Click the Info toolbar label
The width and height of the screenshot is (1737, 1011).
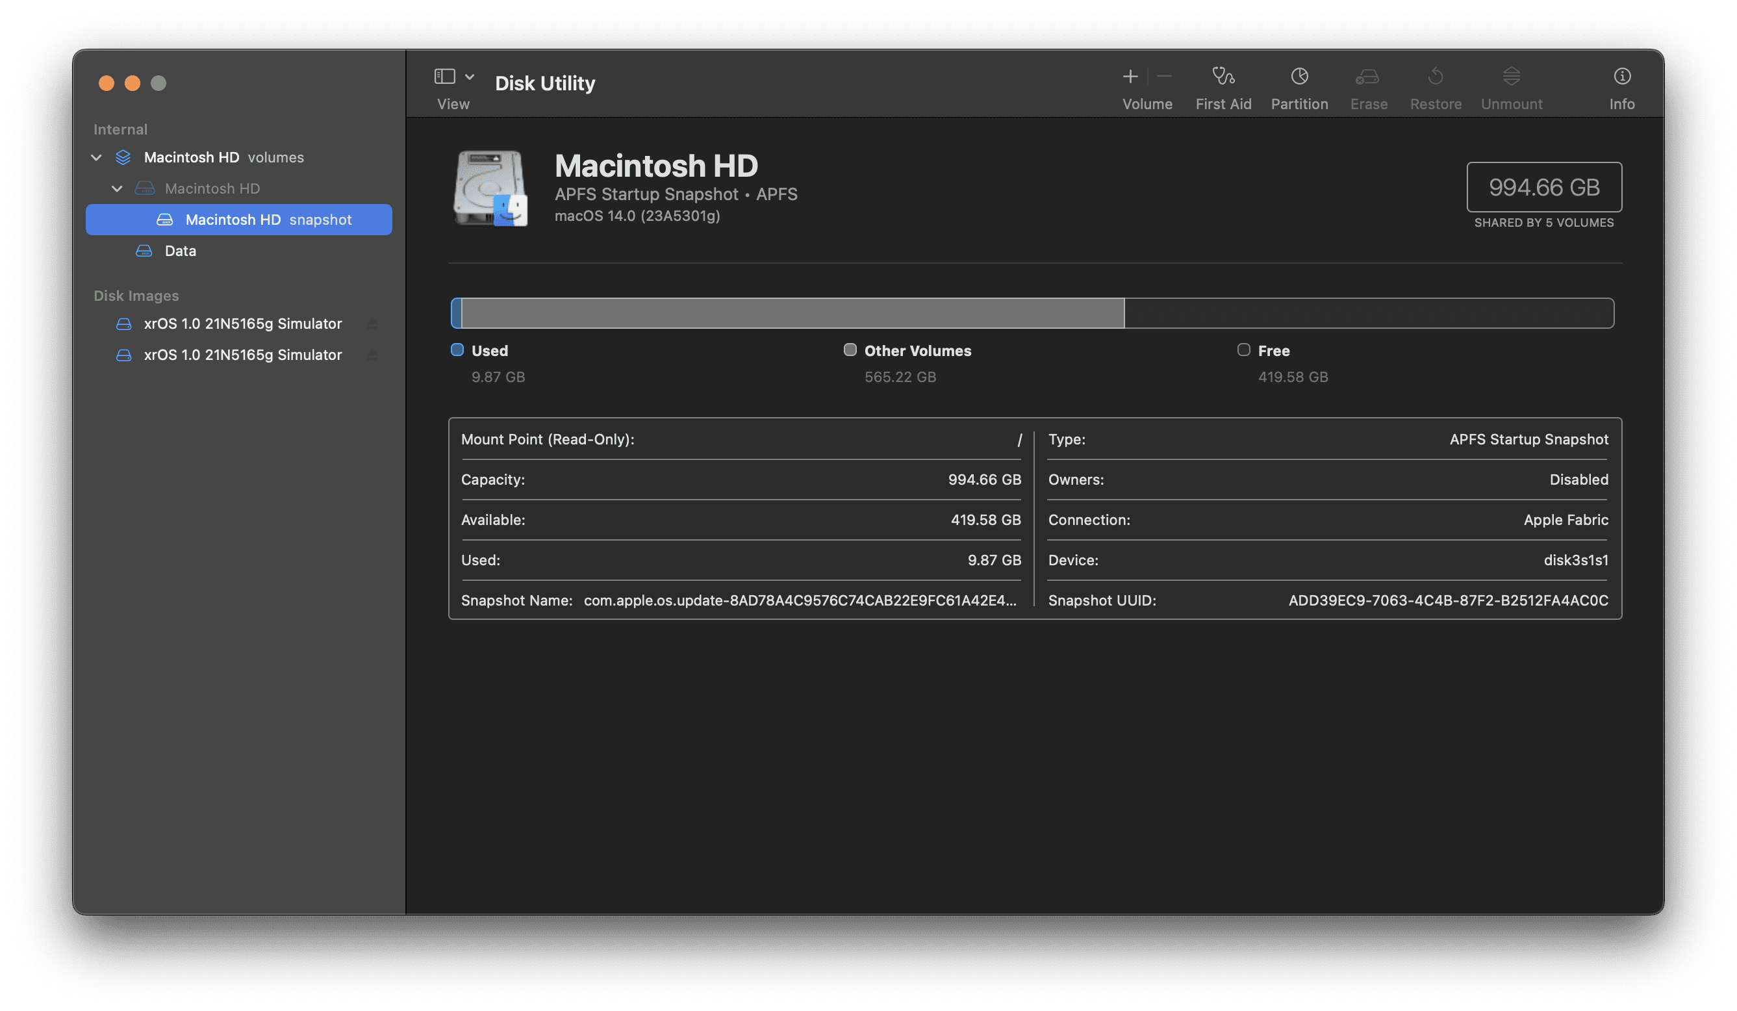[x=1622, y=104]
